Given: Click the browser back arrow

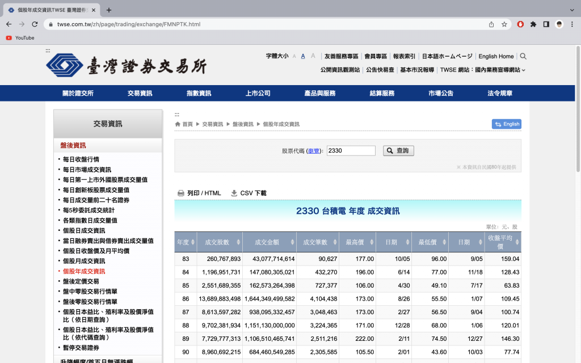Looking at the screenshot, I should click(x=9, y=24).
